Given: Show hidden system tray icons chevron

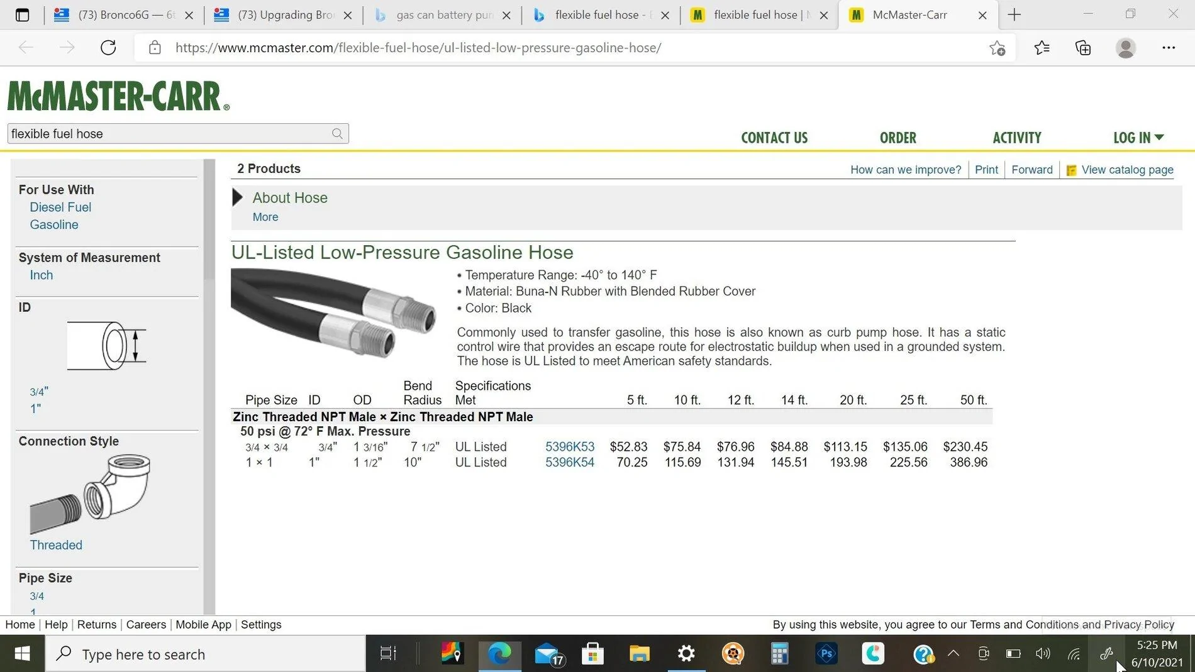Looking at the screenshot, I should [953, 654].
